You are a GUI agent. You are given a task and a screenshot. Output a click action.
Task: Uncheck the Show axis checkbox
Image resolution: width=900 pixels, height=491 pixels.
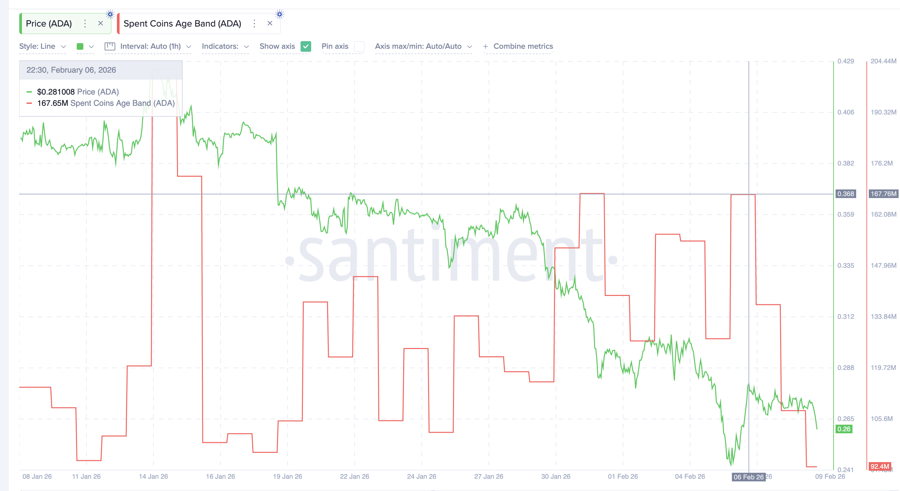[x=306, y=46]
